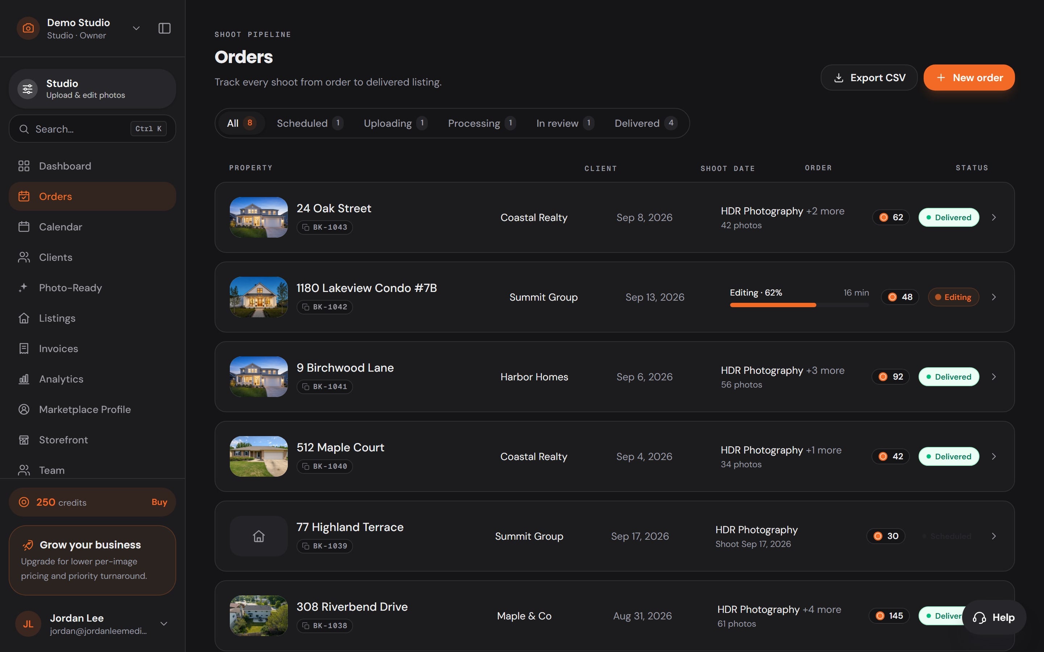The width and height of the screenshot is (1044, 652).
Task: Expand Jordan Lee account menu
Action: [x=164, y=623]
